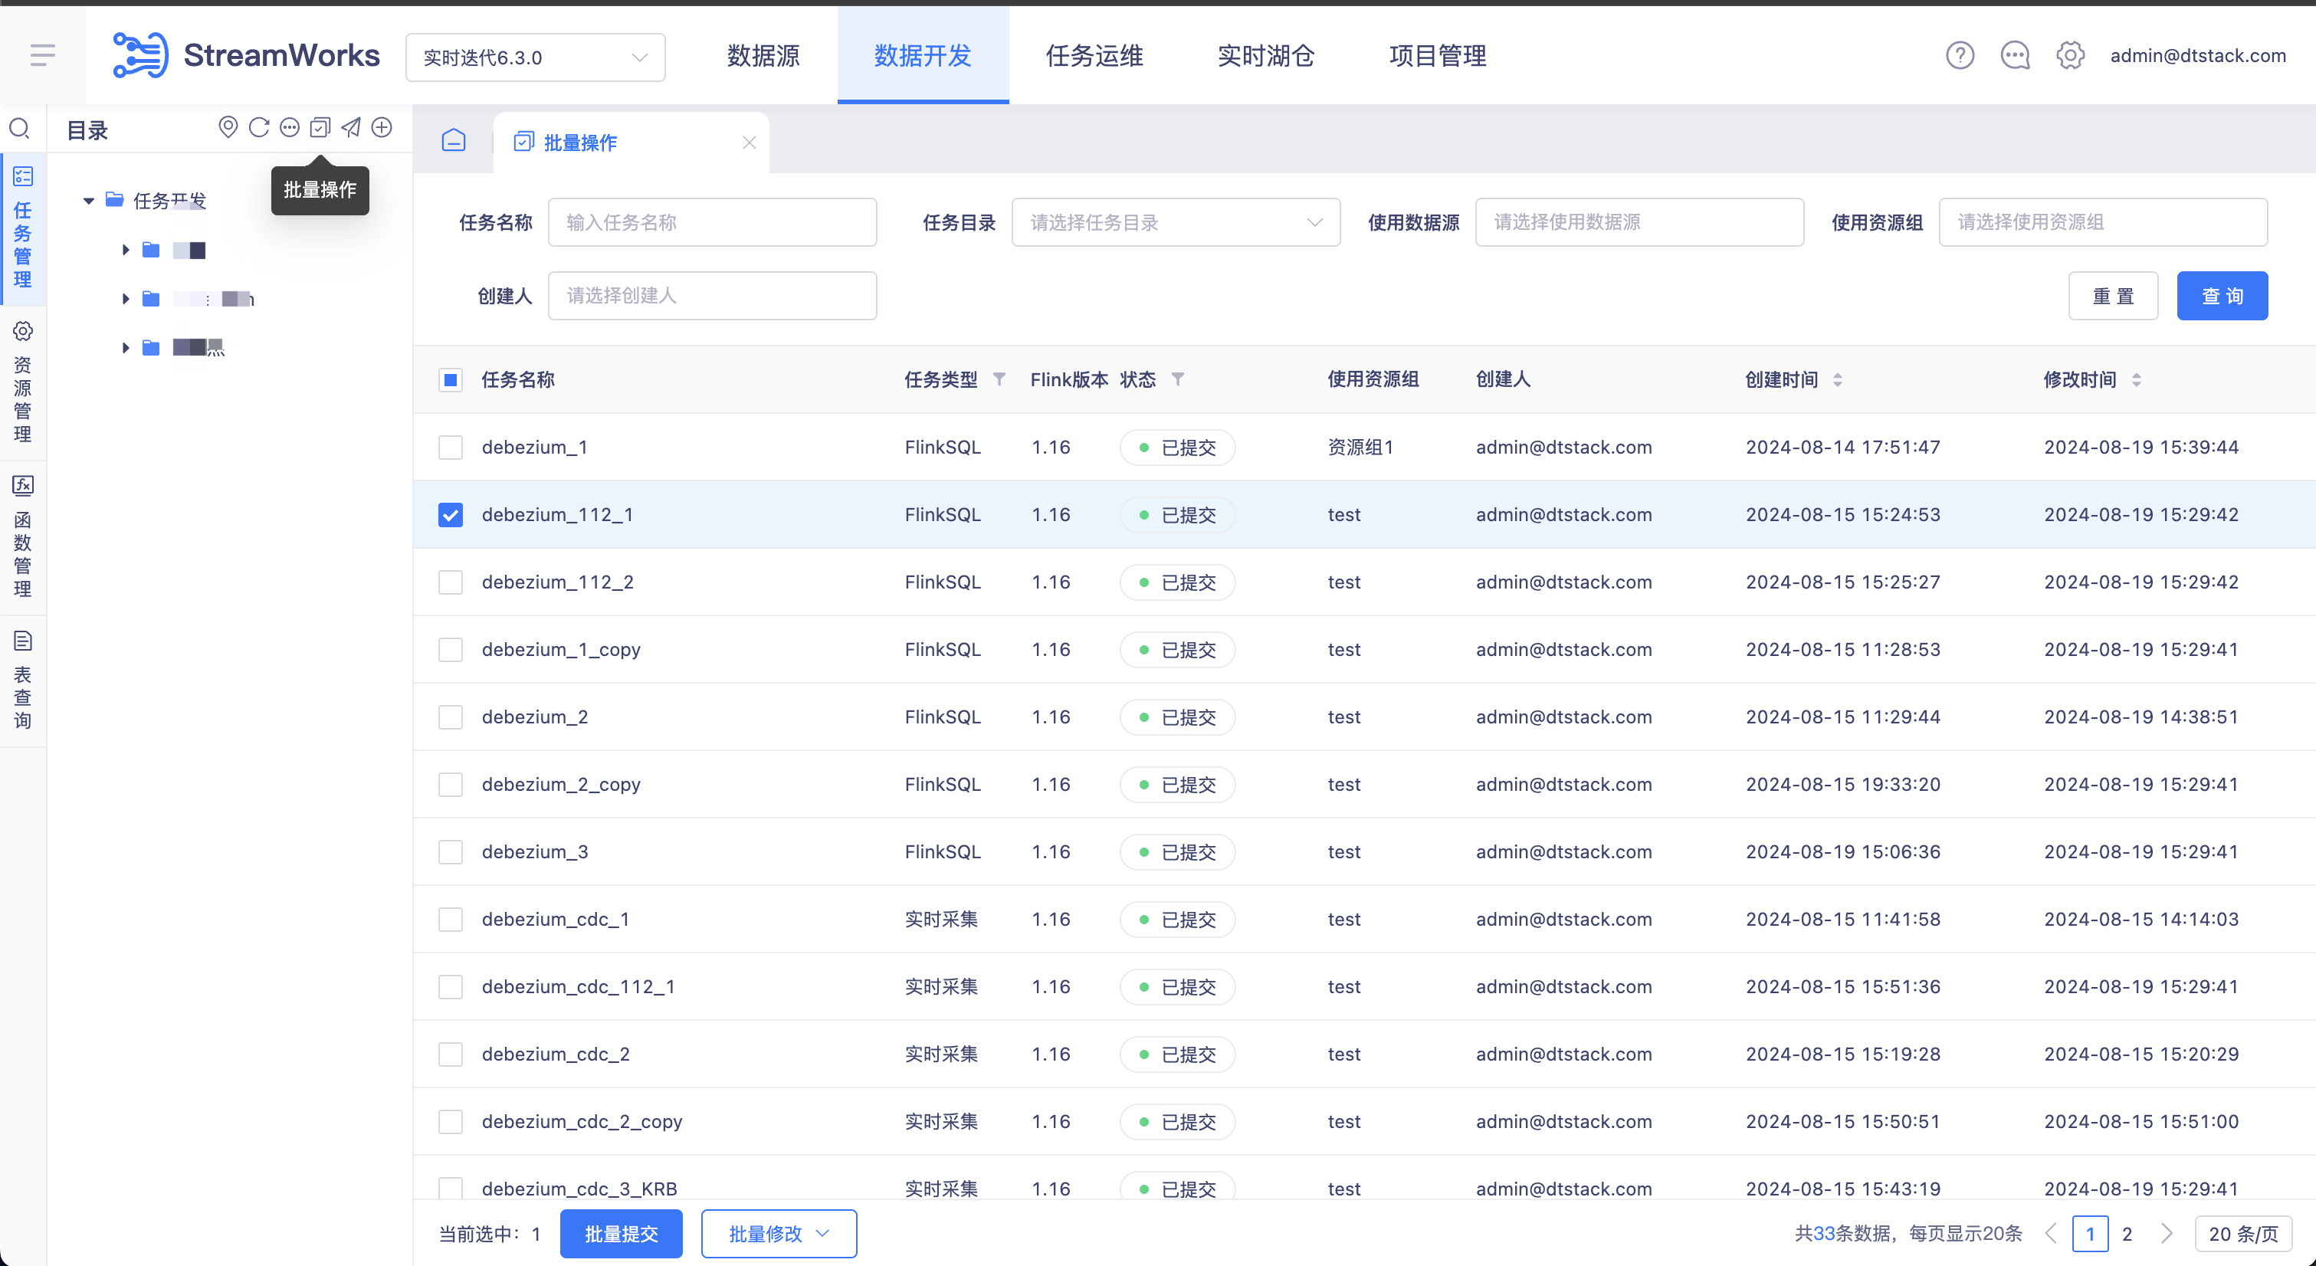Go to the home tab icon
The width and height of the screenshot is (2316, 1266).
click(454, 141)
